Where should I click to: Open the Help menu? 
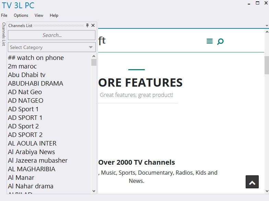pyautogui.click(x=54, y=15)
